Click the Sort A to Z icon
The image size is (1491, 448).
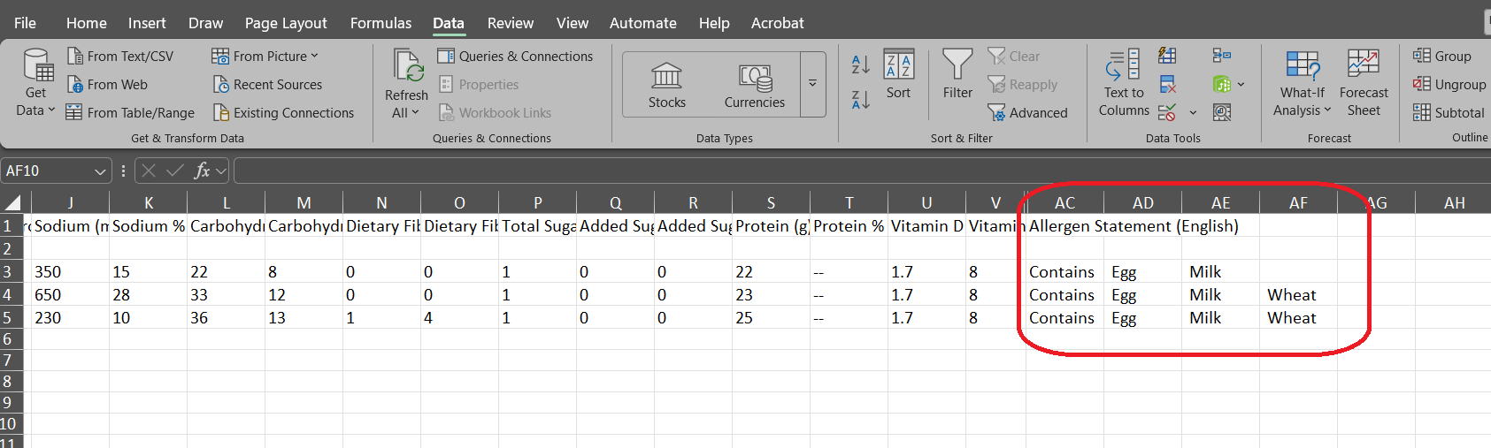860,65
